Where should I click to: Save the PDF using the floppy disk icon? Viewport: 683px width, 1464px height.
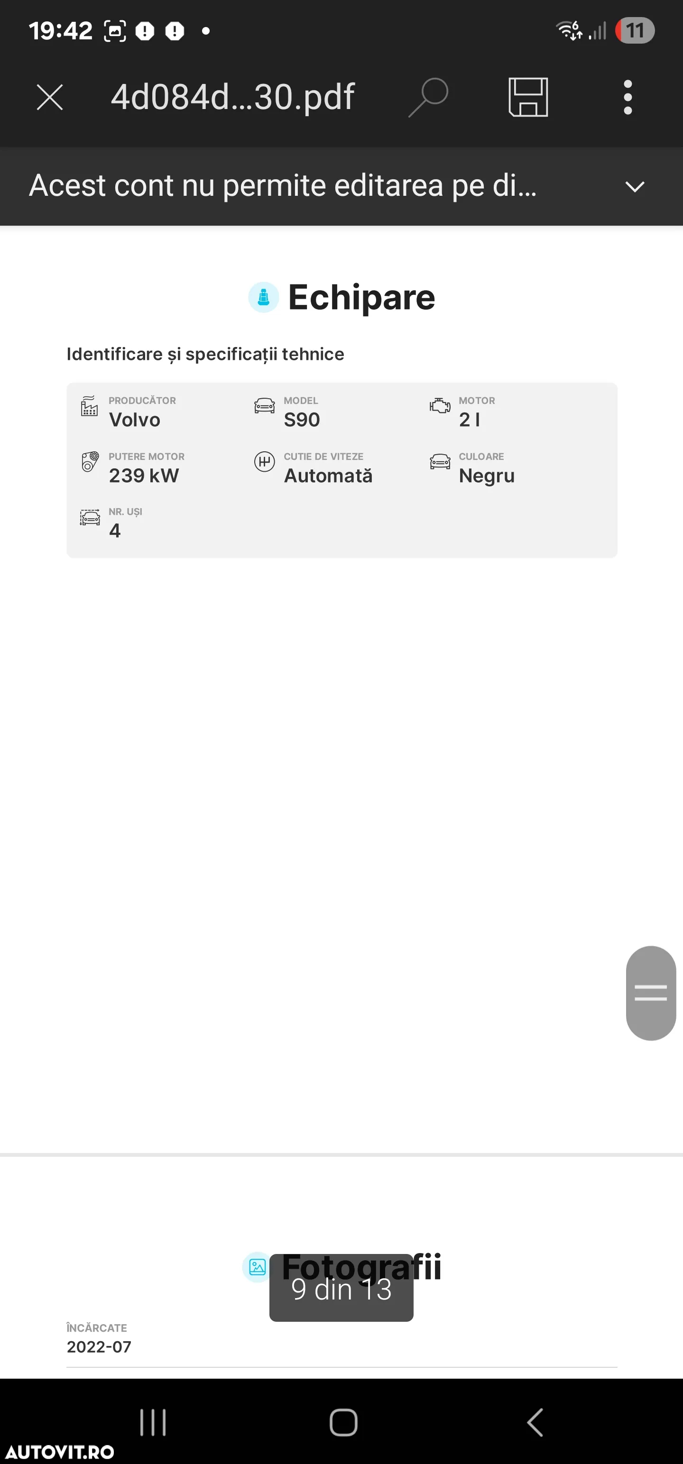[x=528, y=97]
